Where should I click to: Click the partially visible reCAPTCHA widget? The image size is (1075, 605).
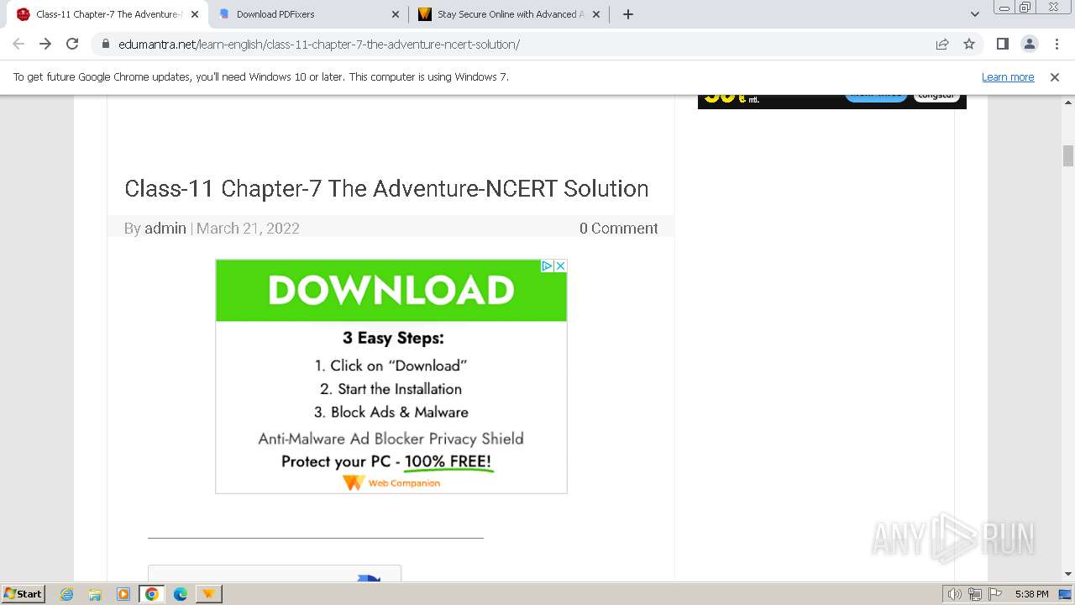click(275, 572)
